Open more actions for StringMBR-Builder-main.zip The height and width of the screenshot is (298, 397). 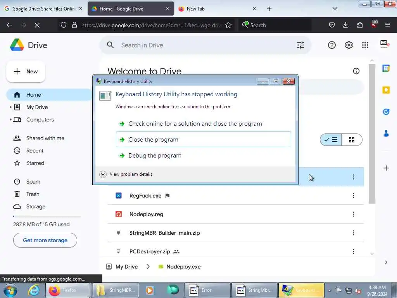pos(354,233)
